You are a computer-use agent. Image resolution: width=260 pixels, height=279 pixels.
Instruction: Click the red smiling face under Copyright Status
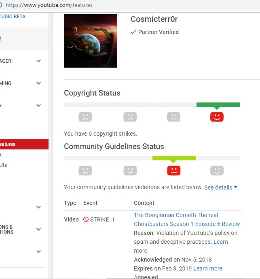(217, 117)
